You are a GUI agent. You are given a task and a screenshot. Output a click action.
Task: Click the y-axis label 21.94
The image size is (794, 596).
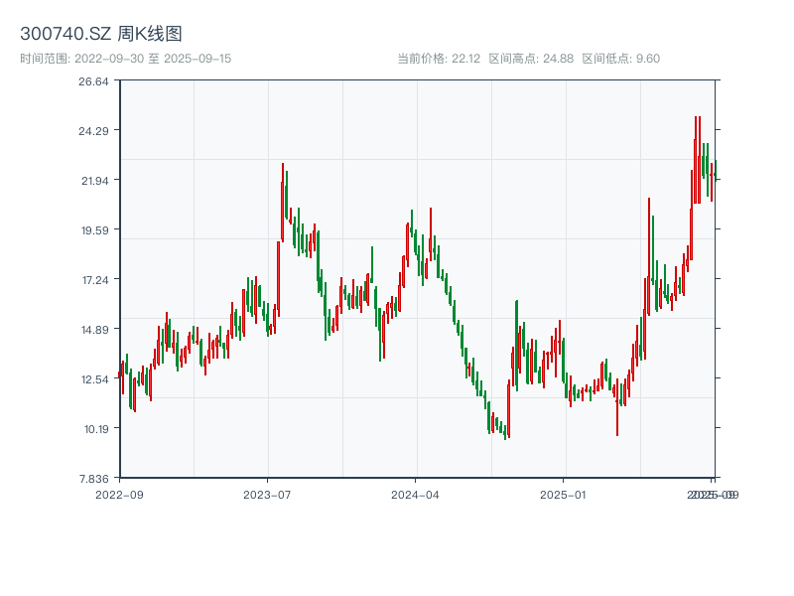(x=94, y=181)
